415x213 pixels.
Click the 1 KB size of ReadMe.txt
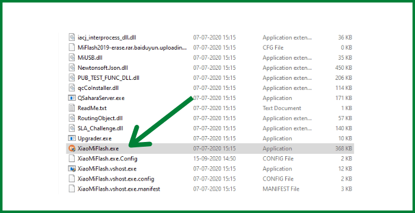tap(346, 108)
